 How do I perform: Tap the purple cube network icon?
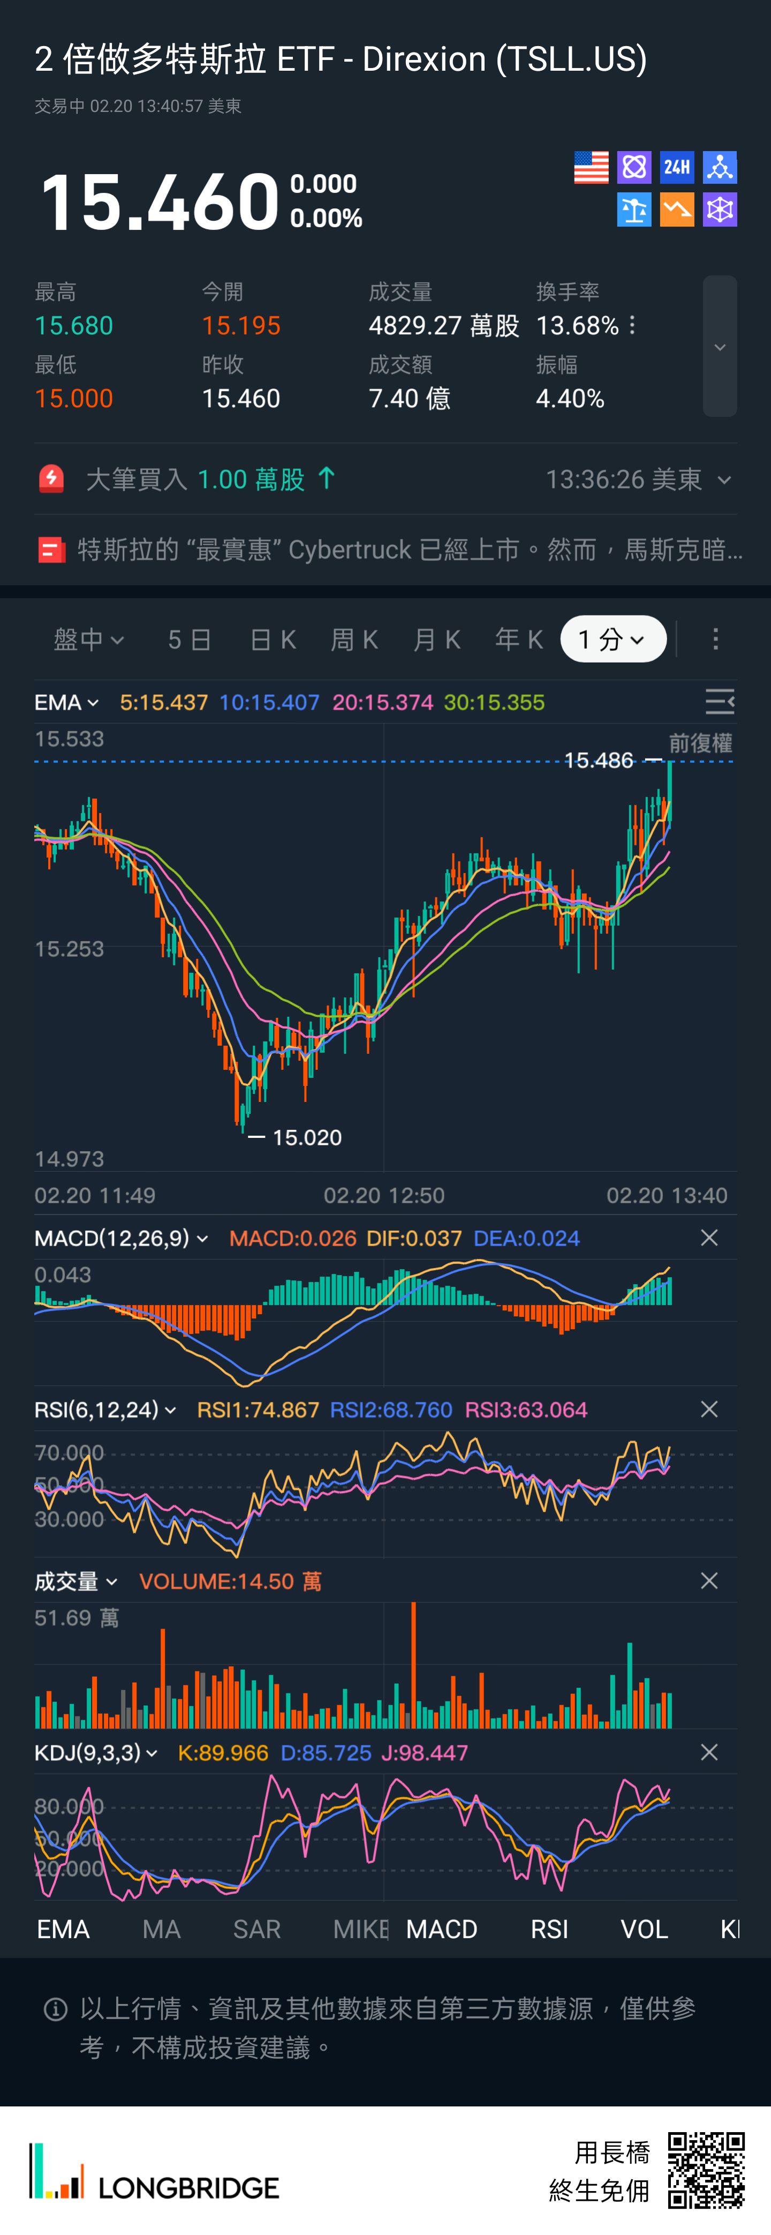point(719,210)
